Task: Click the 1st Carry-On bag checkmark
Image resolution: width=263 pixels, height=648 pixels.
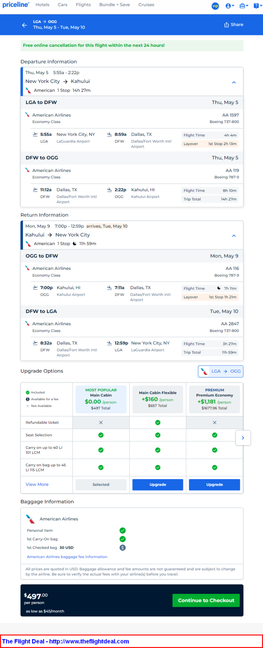Action: [122, 539]
